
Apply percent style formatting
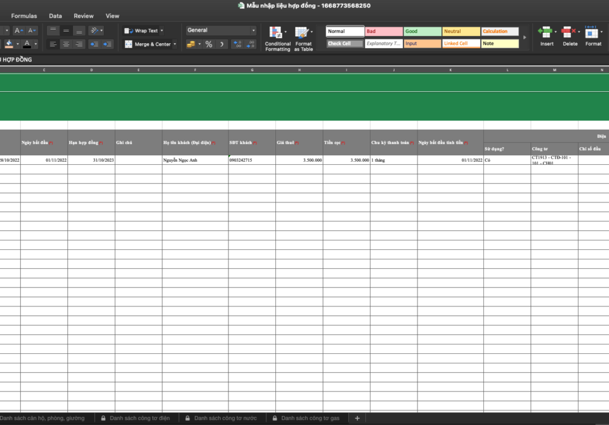click(x=209, y=44)
